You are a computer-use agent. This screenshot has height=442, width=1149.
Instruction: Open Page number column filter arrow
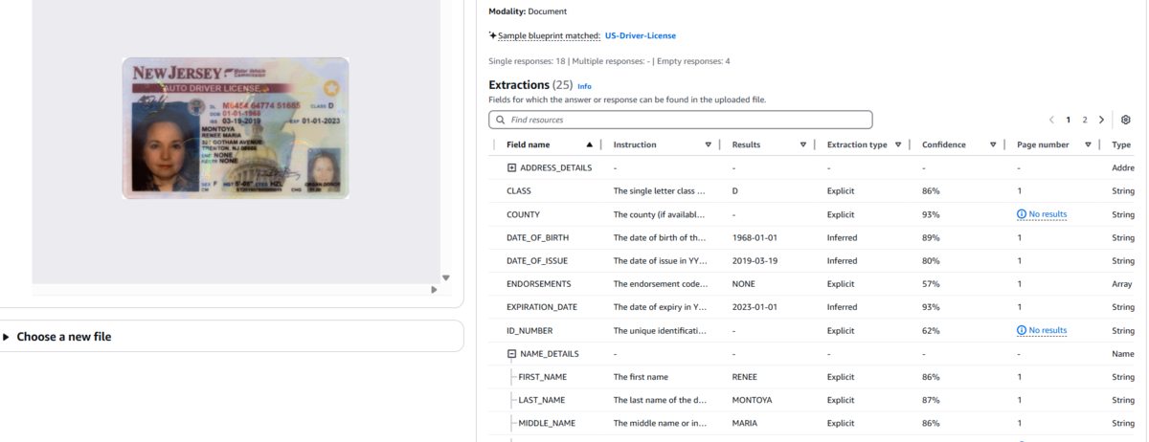pyautogui.click(x=1089, y=144)
